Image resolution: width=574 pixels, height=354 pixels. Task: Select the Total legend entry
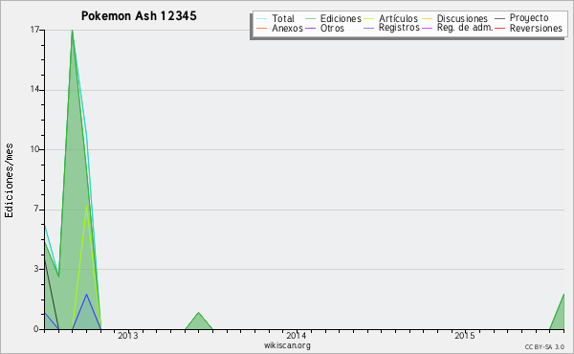point(276,18)
